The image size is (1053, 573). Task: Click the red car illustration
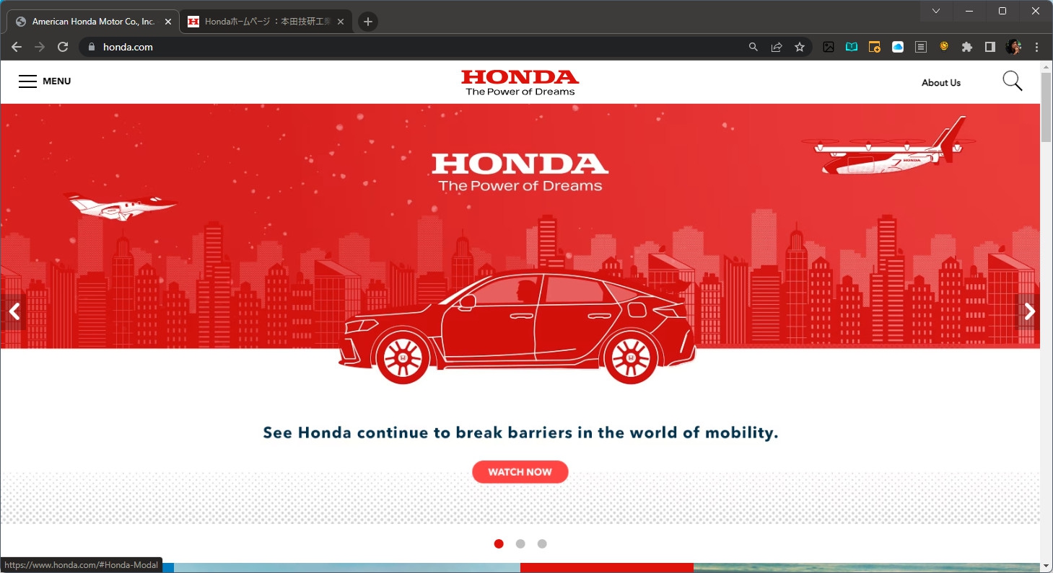pos(517,327)
